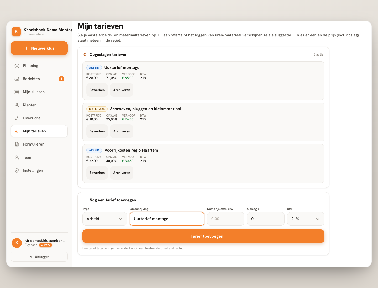Image resolution: width=378 pixels, height=288 pixels.
Task: Archive the Uurtarief montage rate
Action: [x=122, y=90]
